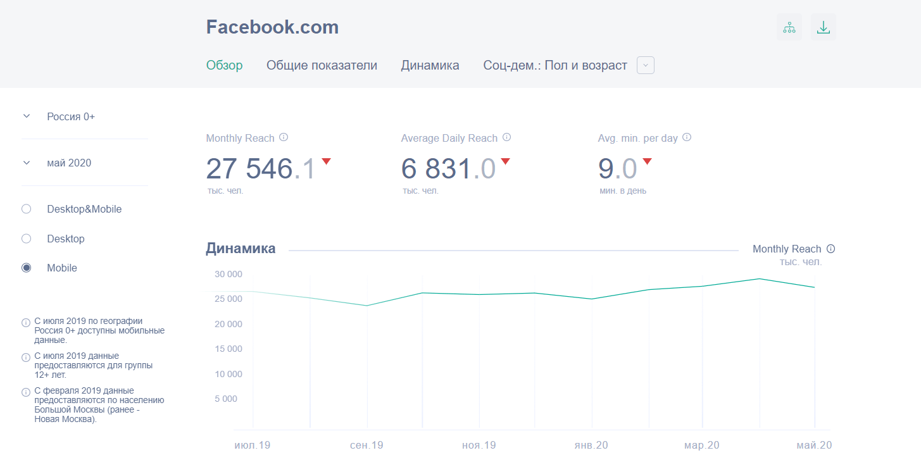Click the май.20 data point on chart
The width and height of the screenshot is (921, 467).
pos(814,287)
